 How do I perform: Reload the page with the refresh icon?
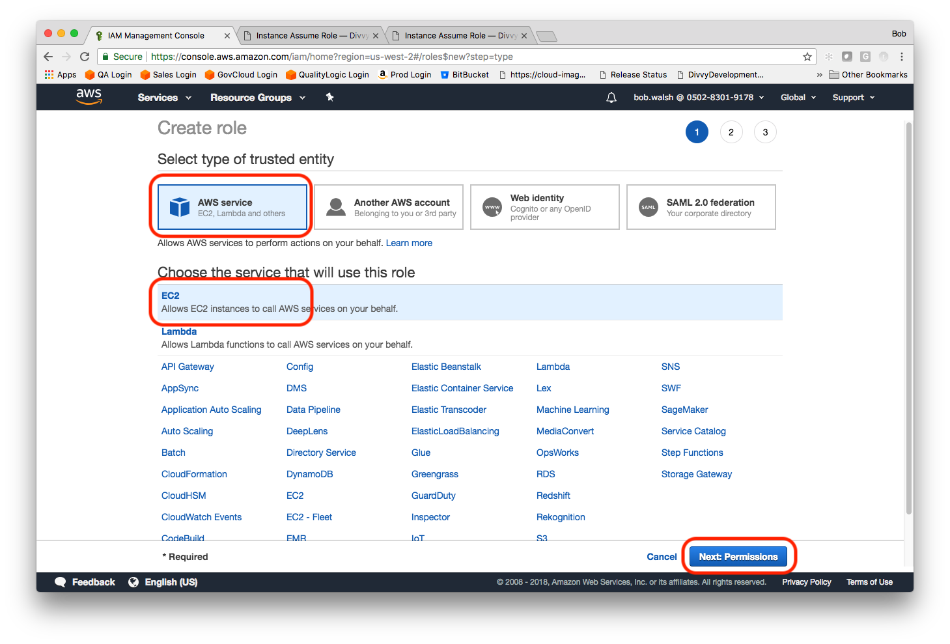pyautogui.click(x=85, y=57)
